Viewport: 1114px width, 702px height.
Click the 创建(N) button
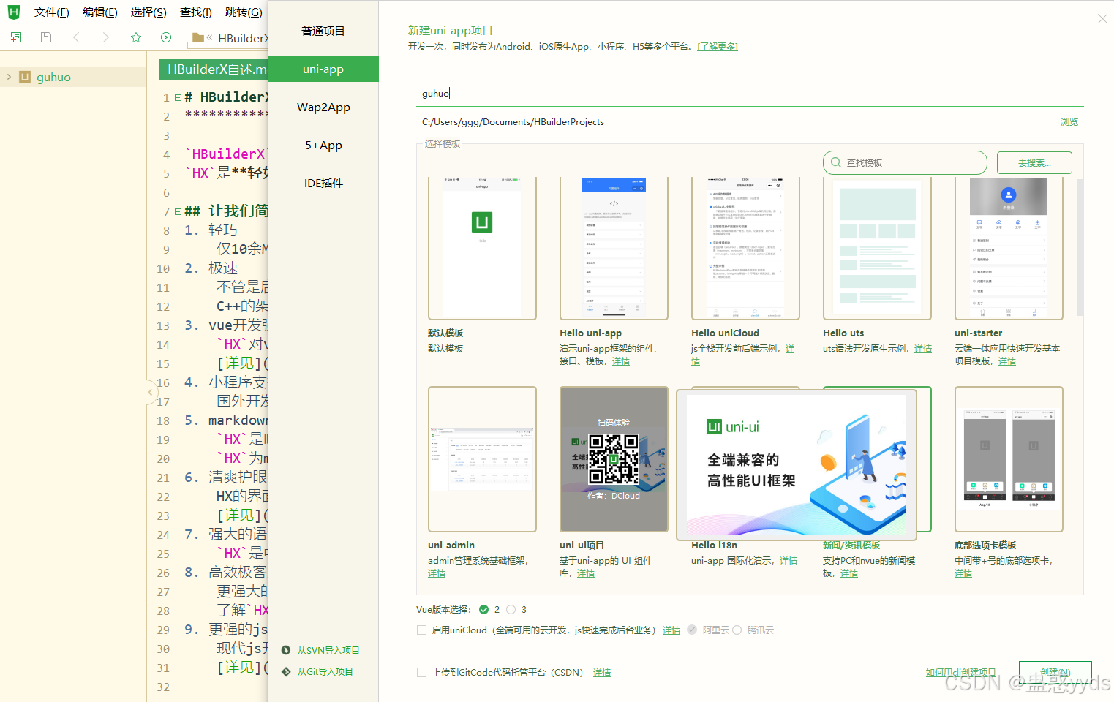1055,672
